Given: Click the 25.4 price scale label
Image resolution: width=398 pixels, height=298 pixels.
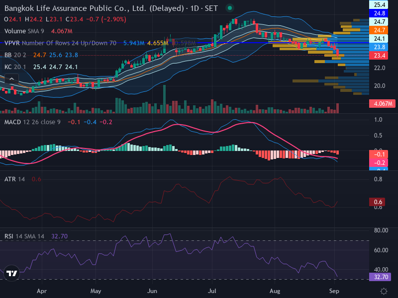Looking at the screenshot, I should (379, 4).
